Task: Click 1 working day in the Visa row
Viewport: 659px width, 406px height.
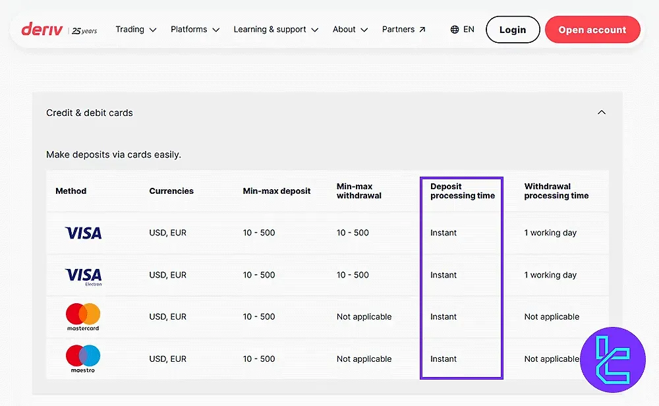Action: [550, 233]
